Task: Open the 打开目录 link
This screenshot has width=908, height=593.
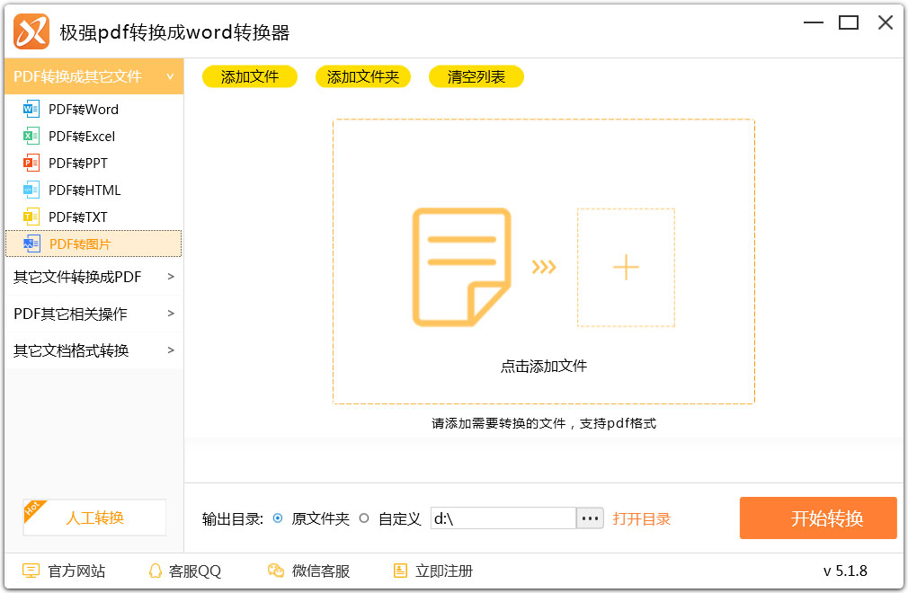Action: coord(642,518)
